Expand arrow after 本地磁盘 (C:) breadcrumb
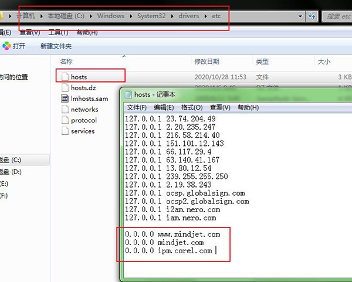This screenshot has height=282, width=352. click(x=91, y=16)
